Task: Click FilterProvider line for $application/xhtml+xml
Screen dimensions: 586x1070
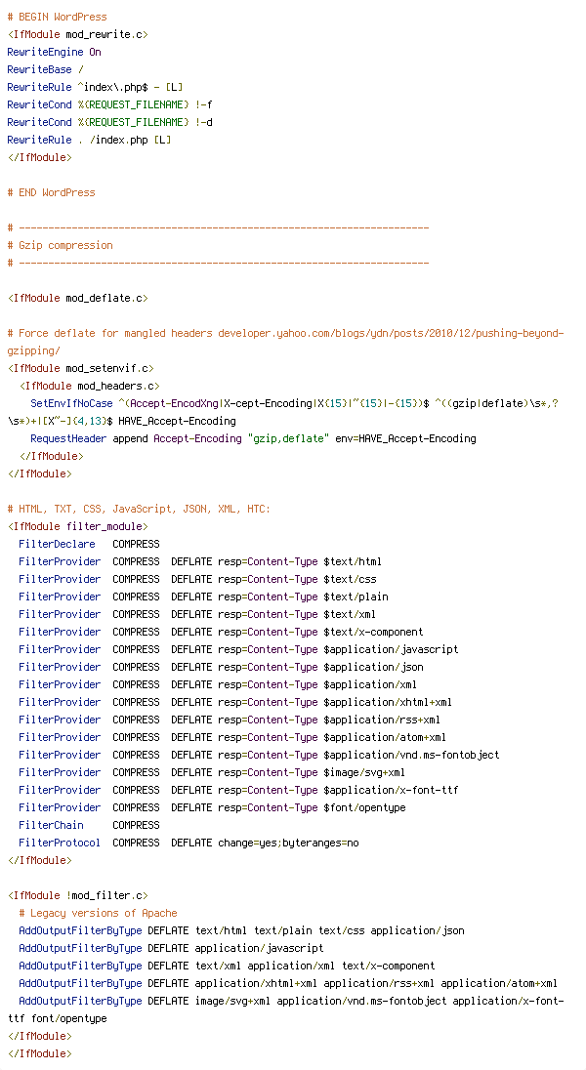Action: pyautogui.click(x=235, y=702)
